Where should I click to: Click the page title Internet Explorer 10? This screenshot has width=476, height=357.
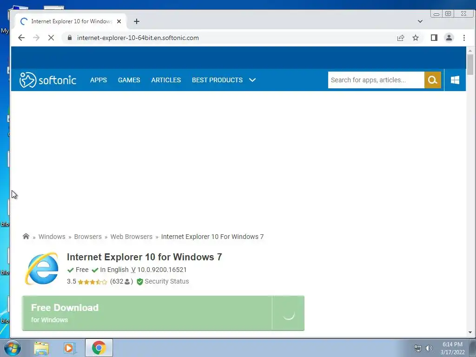coord(144,257)
